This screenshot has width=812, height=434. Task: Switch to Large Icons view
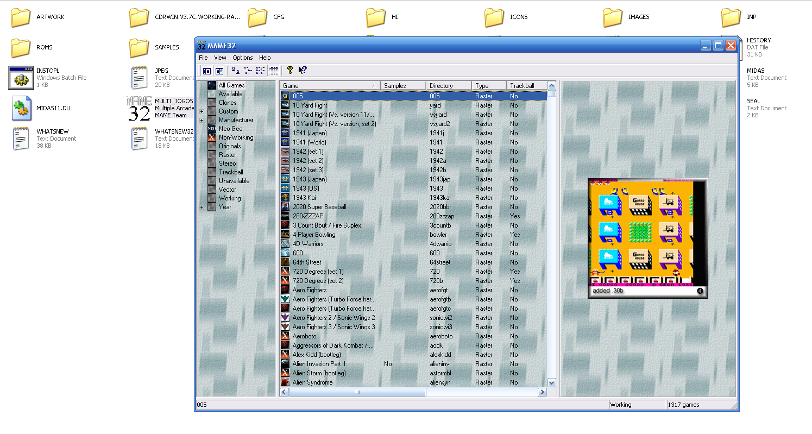tap(236, 71)
